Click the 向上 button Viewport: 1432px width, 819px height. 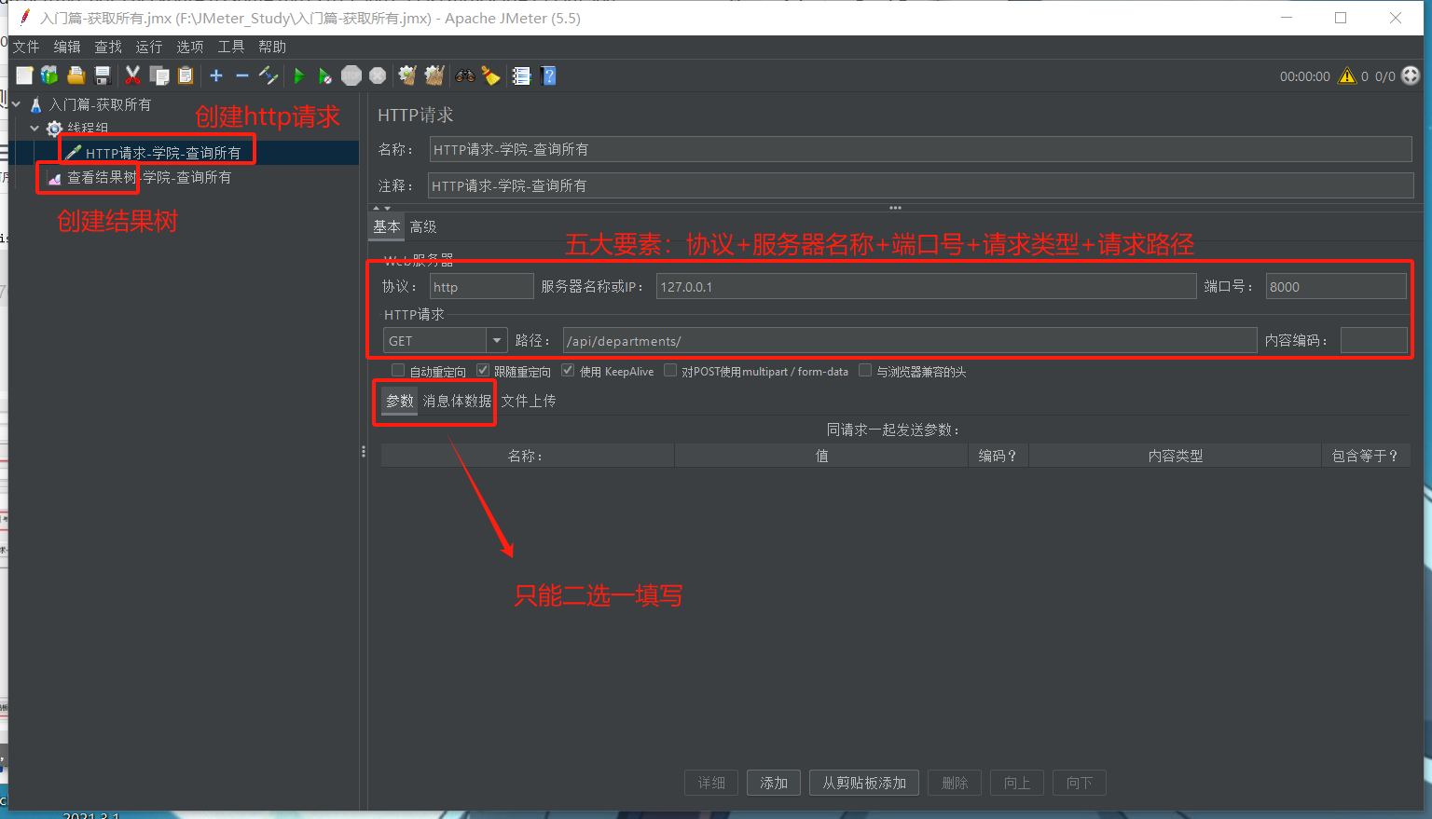(x=1017, y=783)
